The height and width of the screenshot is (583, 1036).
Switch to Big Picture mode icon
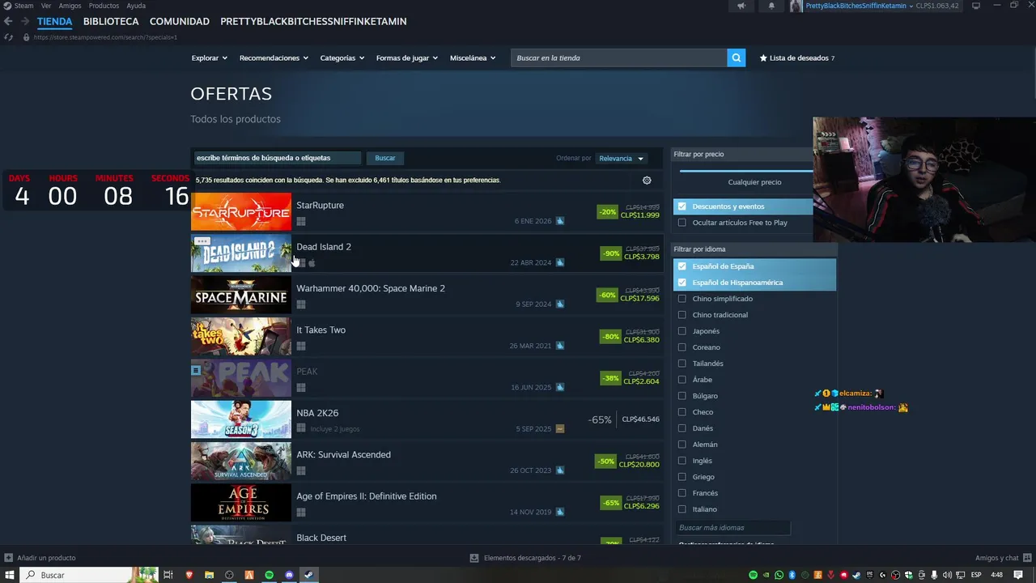click(x=976, y=6)
